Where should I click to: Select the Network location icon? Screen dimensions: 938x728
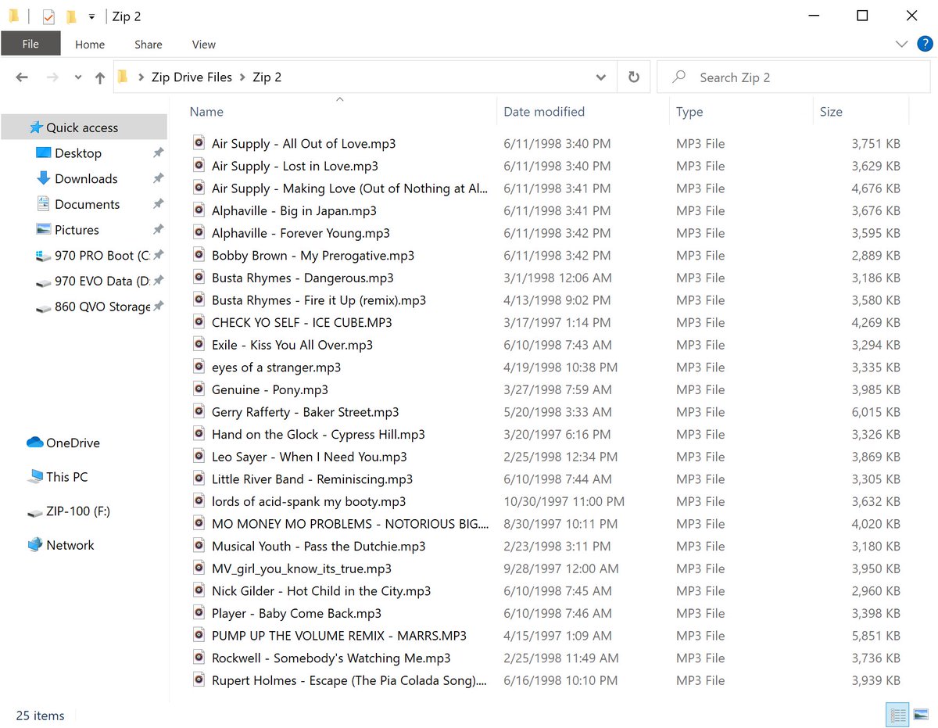(x=35, y=545)
